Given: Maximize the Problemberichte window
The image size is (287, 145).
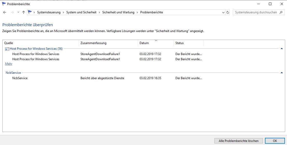Looking at the screenshot, I should 270,4.
